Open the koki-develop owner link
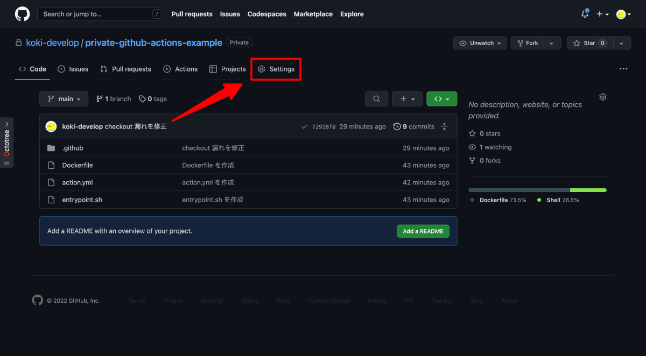 coord(52,42)
